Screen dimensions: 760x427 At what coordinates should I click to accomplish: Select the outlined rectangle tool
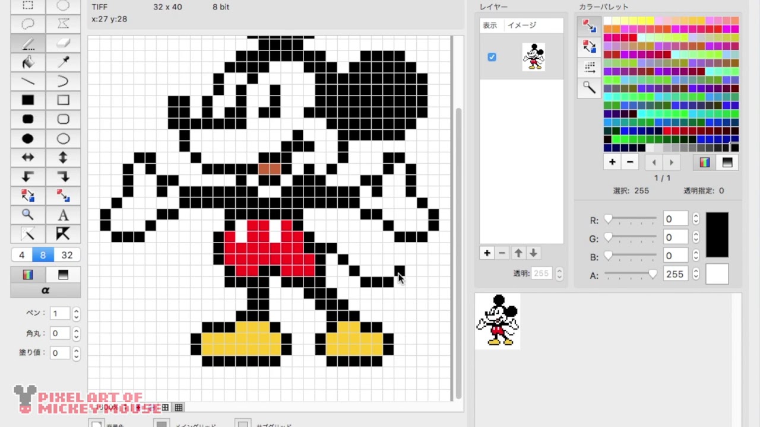[63, 100]
